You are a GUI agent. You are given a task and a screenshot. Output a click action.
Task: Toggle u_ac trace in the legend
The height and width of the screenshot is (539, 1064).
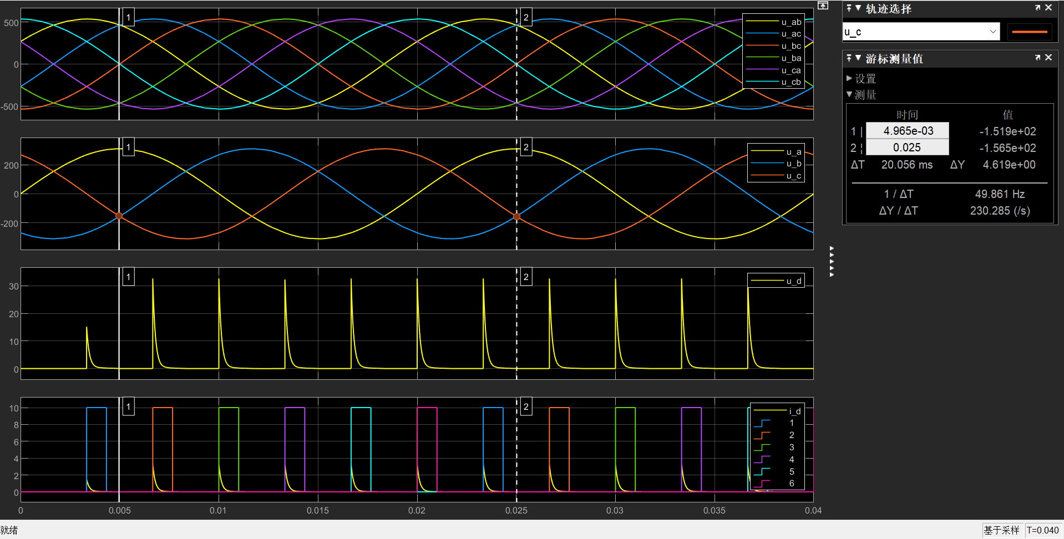tap(774, 34)
